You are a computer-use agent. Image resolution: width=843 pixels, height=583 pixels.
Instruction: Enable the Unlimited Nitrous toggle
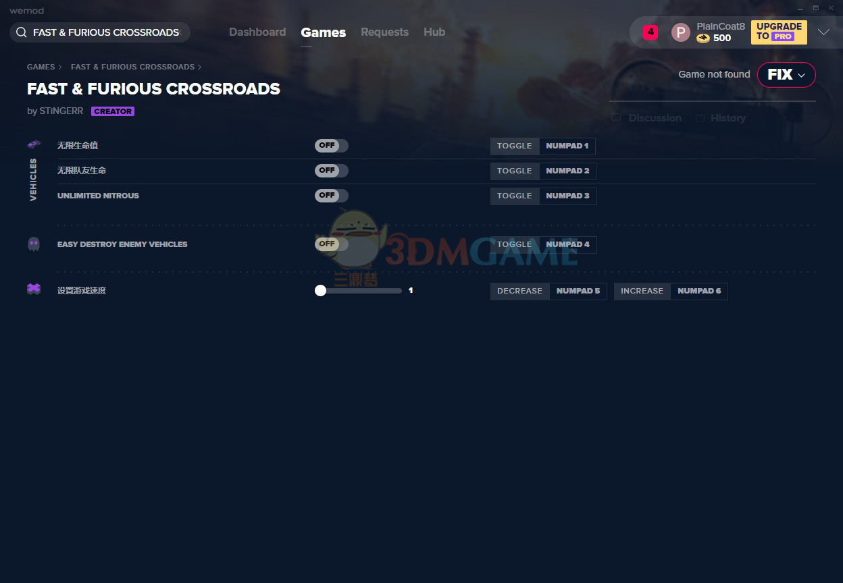(x=331, y=196)
